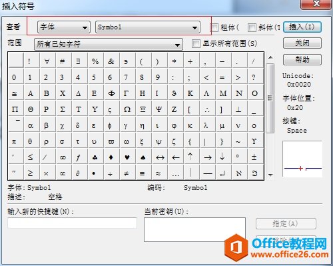This screenshot has width=333, height=266.
Task: Click the 帮助 button
Action: pyautogui.click(x=302, y=59)
